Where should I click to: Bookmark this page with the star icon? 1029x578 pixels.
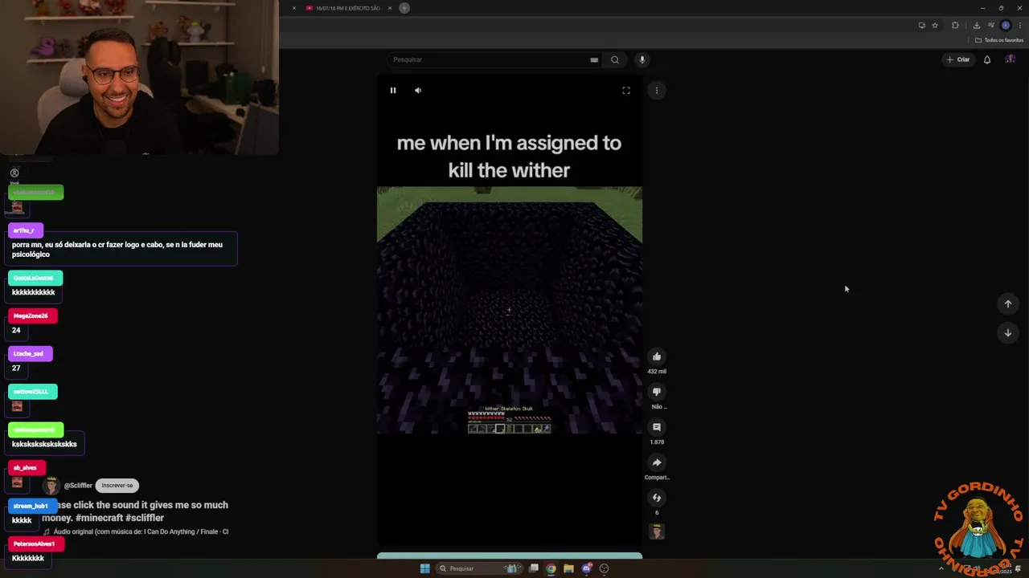click(935, 25)
